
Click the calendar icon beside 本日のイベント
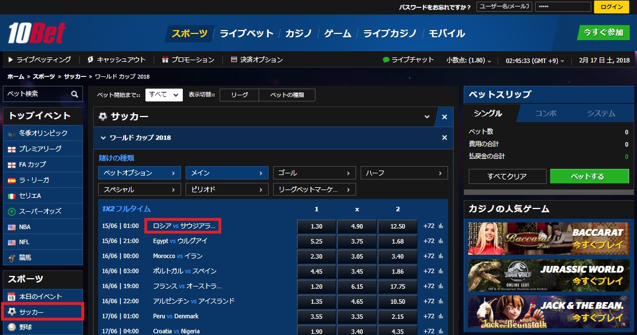click(12, 297)
